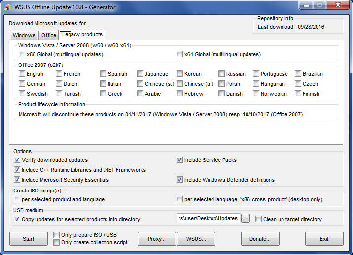Image resolution: width=353 pixels, height=255 pixels.
Task: Enable English for Office 2007
Action: pos(22,74)
